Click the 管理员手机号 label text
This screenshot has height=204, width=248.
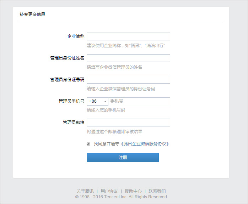pyautogui.click(x=71, y=101)
